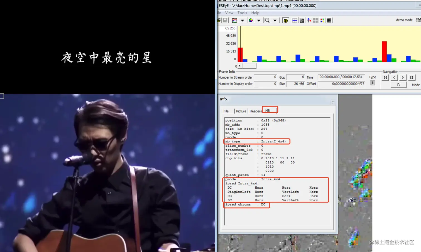Click the quant_param value 14

(263, 175)
